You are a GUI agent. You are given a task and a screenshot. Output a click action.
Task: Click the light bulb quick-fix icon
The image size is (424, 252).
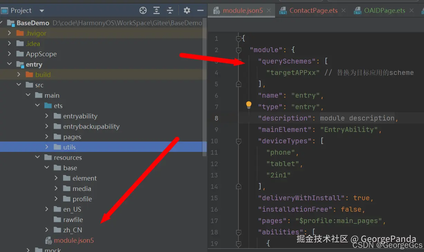(x=249, y=105)
